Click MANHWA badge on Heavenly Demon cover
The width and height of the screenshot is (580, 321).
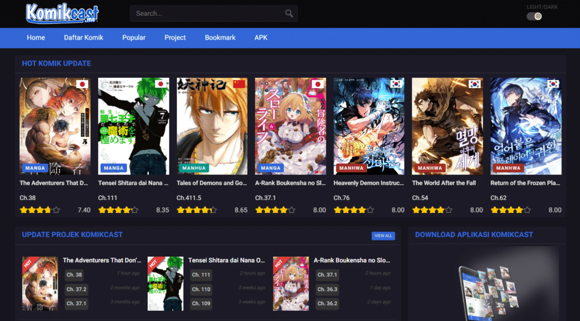[351, 168]
